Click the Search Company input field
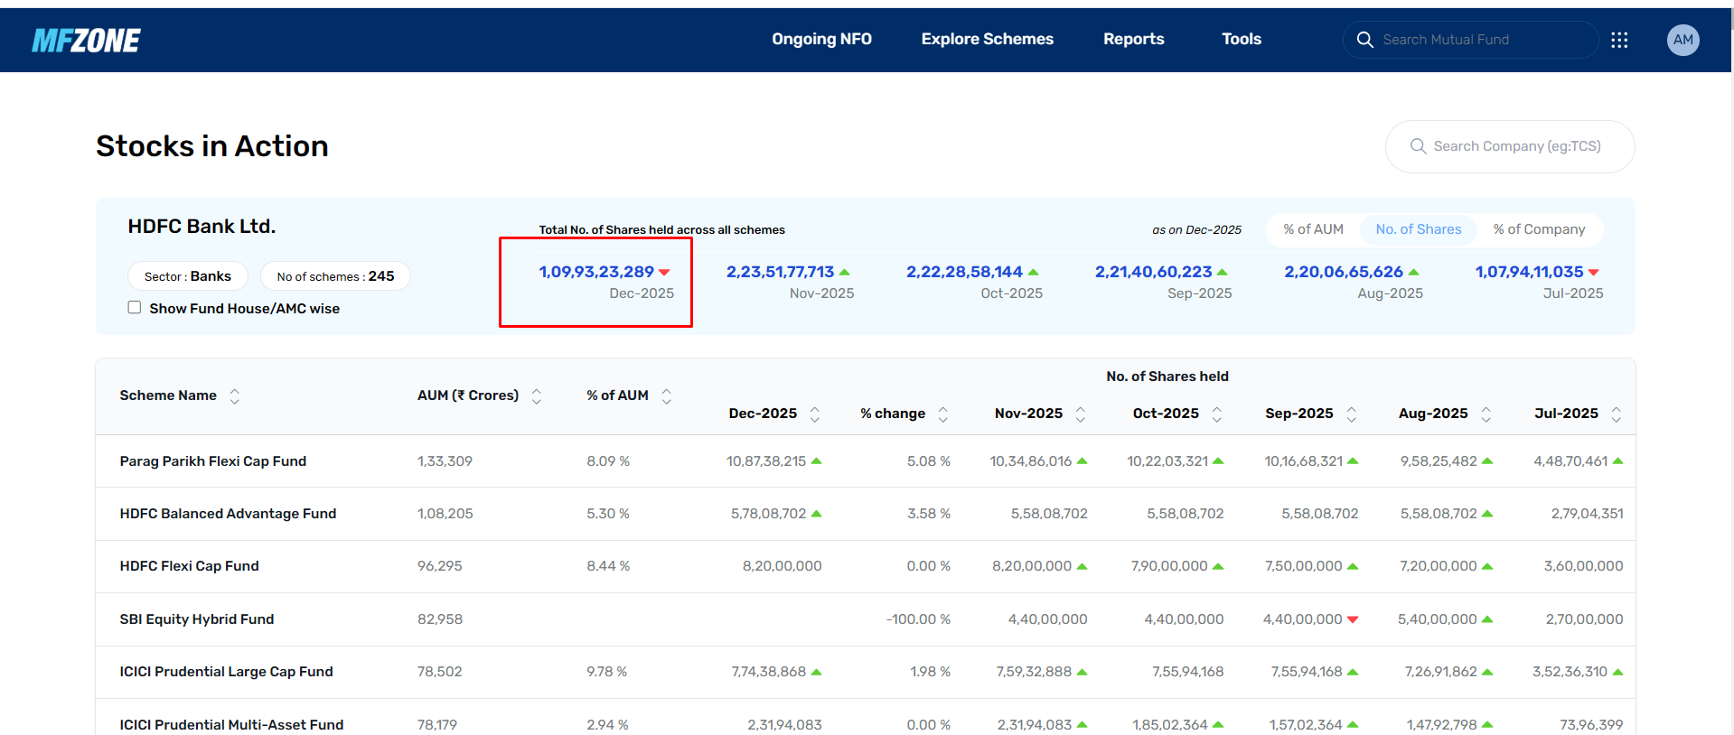Image resolution: width=1734 pixels, height=735 pixels. (1516, 146)
